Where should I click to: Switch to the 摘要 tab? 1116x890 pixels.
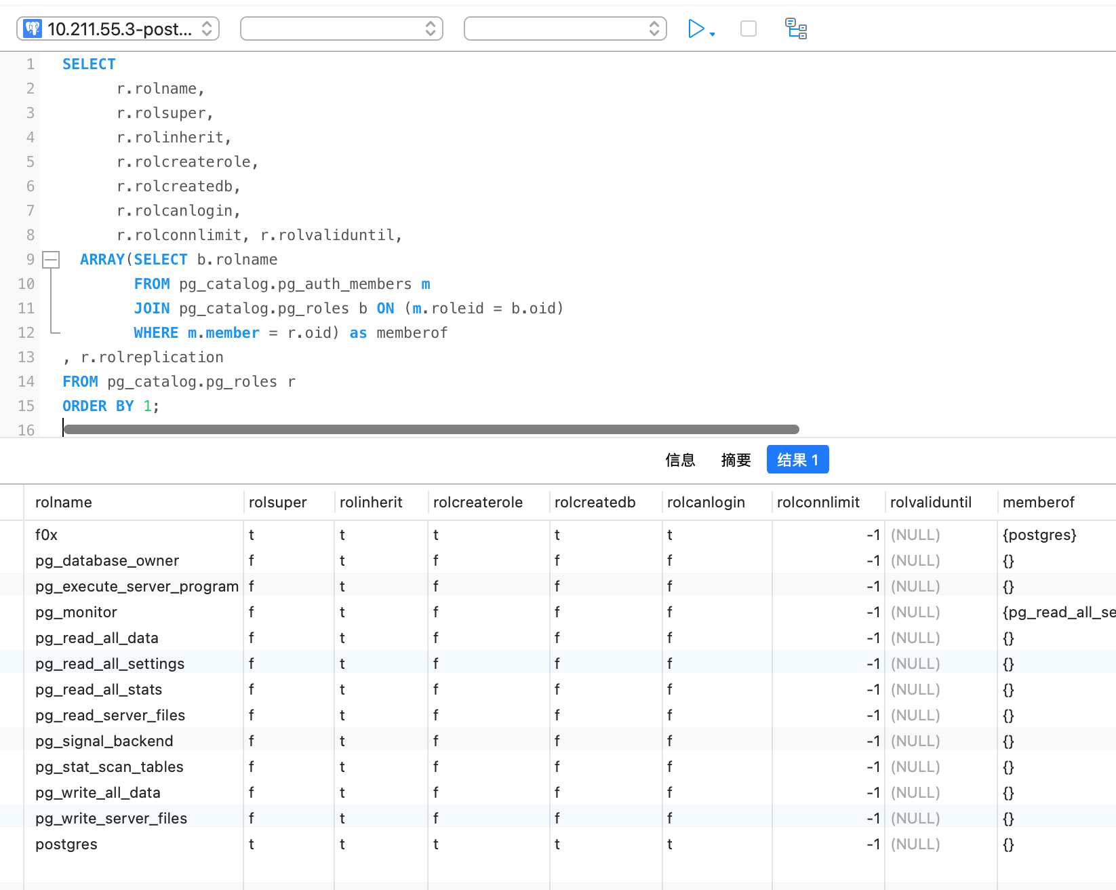point(736,460)
